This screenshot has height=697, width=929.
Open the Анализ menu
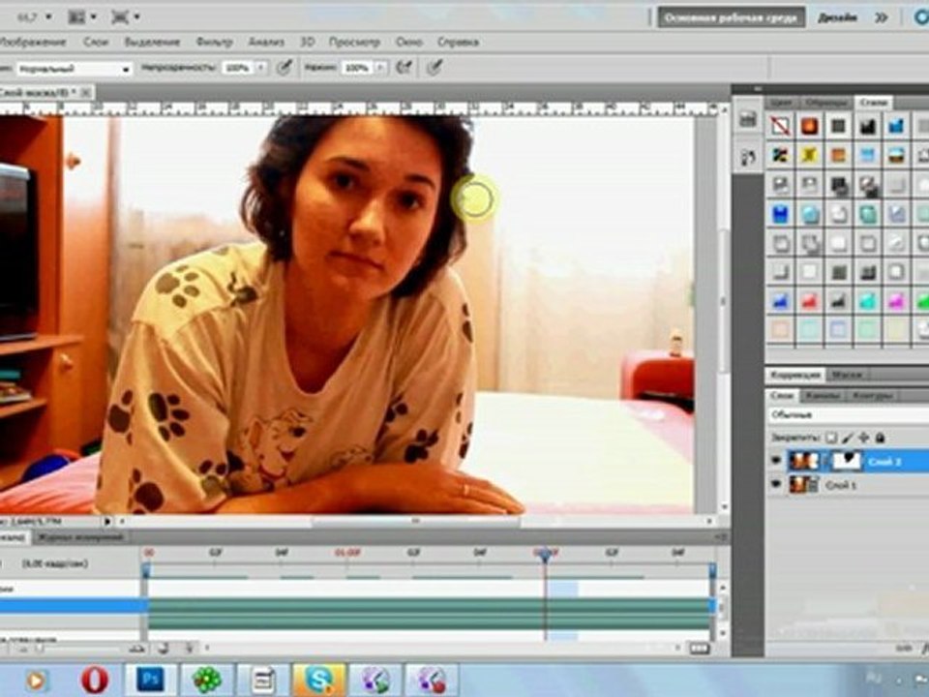pyautogui.click(x=266, y=42)
